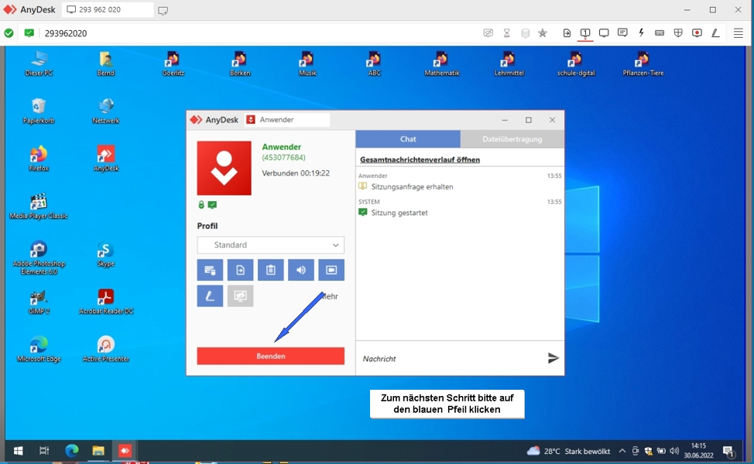Open the chat icon in the AnyDesk toolbar

coord(622,33)
